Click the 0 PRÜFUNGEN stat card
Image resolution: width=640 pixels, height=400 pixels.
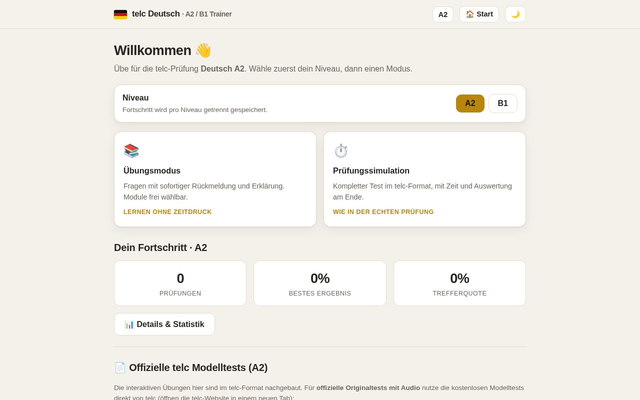click(x=180, y=283)
